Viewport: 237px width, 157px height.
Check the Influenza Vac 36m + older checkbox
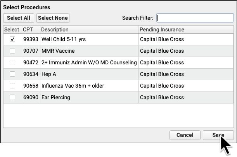pyautogui.click(x=12, y=86)
